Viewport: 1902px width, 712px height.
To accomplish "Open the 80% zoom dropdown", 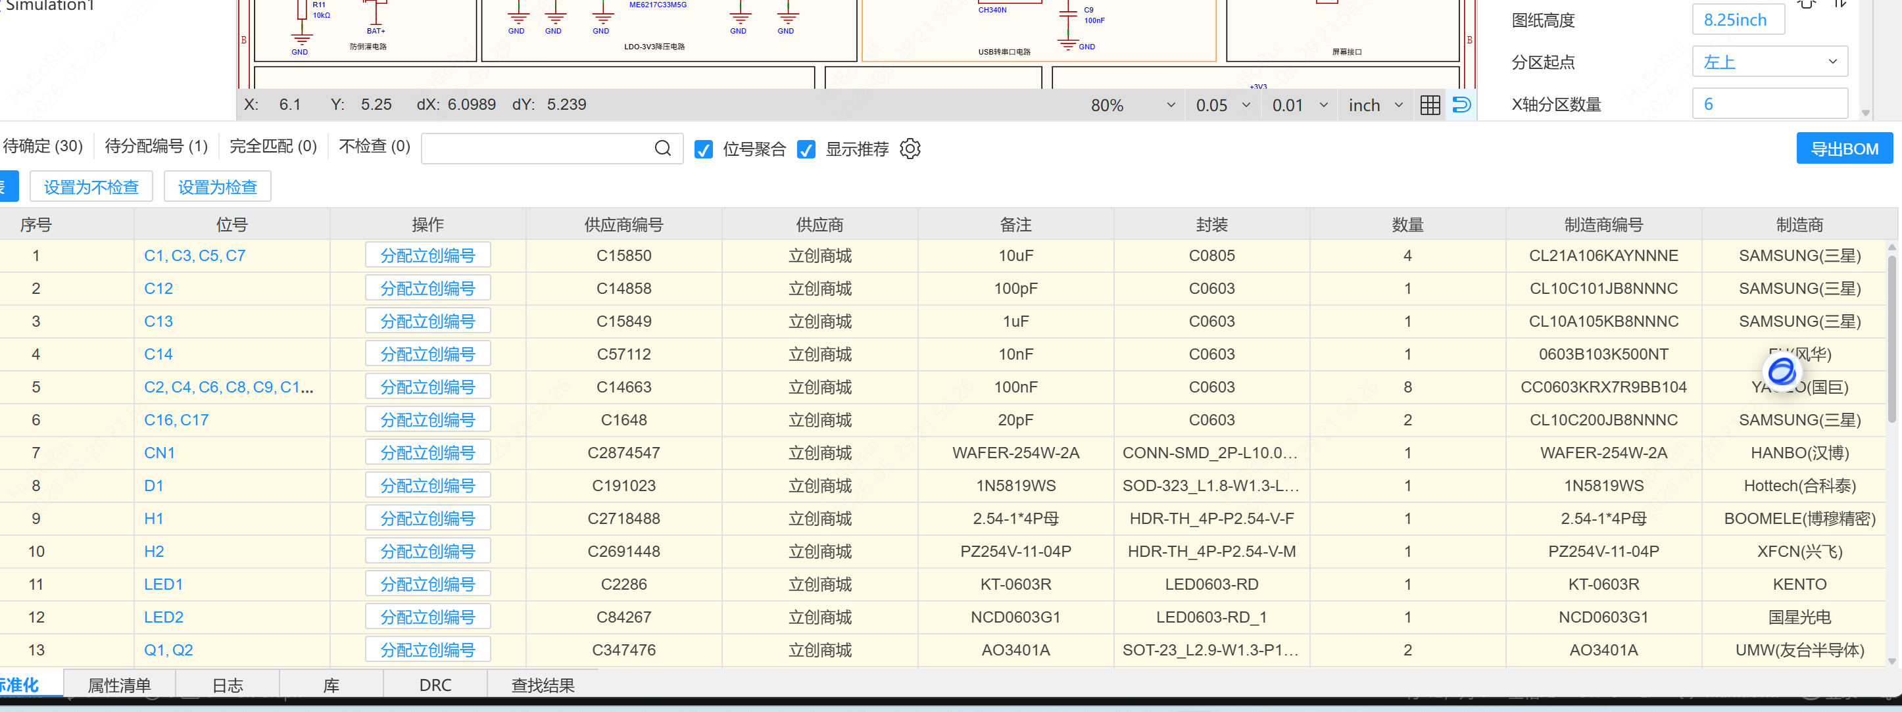I will [1131, 105].
